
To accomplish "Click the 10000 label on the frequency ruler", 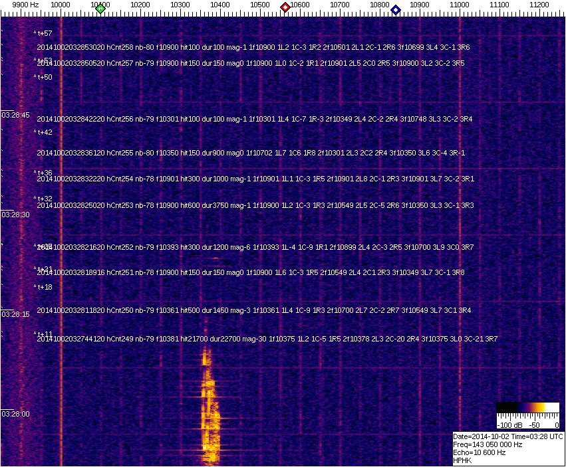I will click(61, 4).
